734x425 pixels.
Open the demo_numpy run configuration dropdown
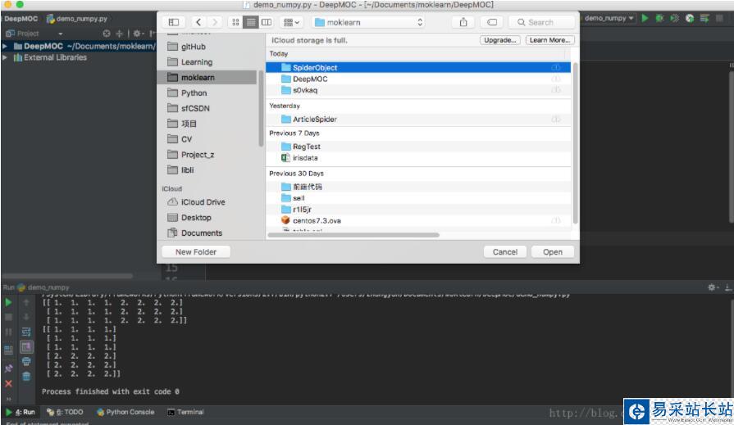(609, 18)
